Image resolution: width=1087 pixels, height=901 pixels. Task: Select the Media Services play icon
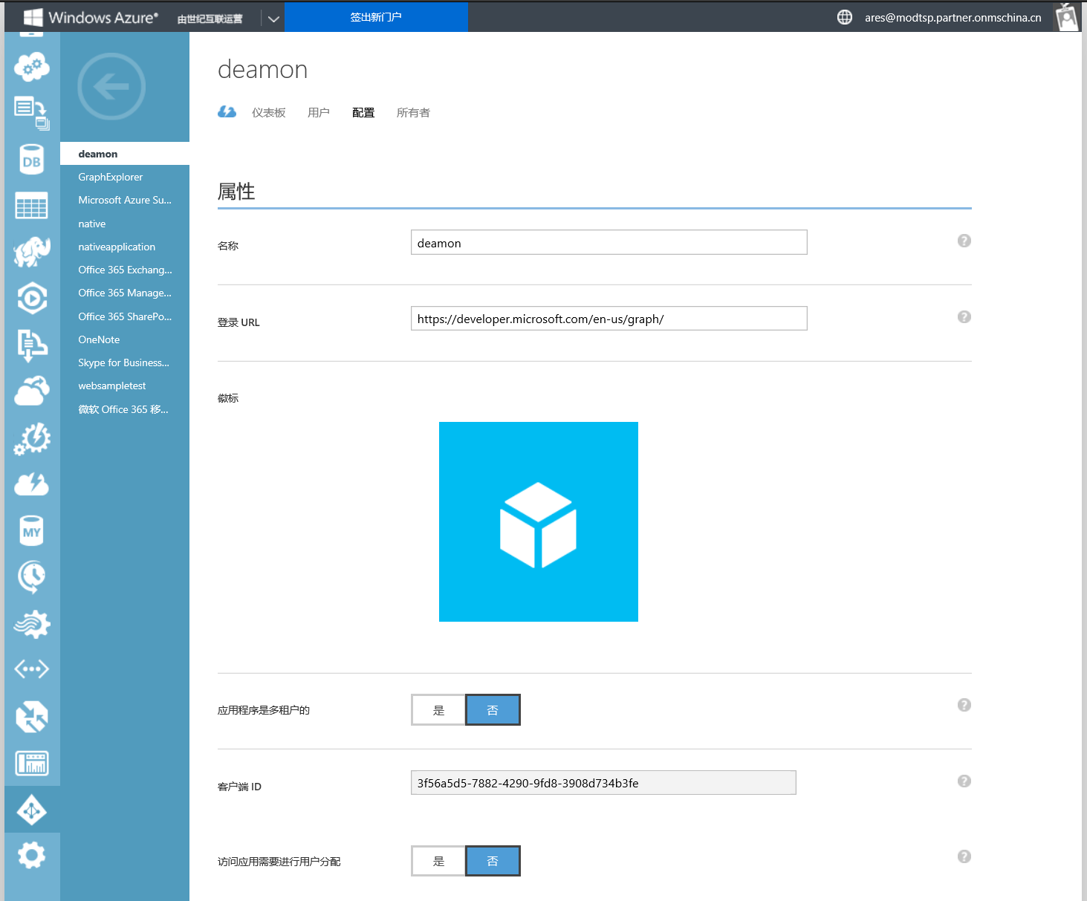click(31, 298)
